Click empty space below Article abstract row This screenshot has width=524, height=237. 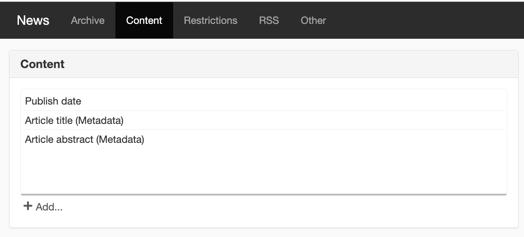(264, 170)
